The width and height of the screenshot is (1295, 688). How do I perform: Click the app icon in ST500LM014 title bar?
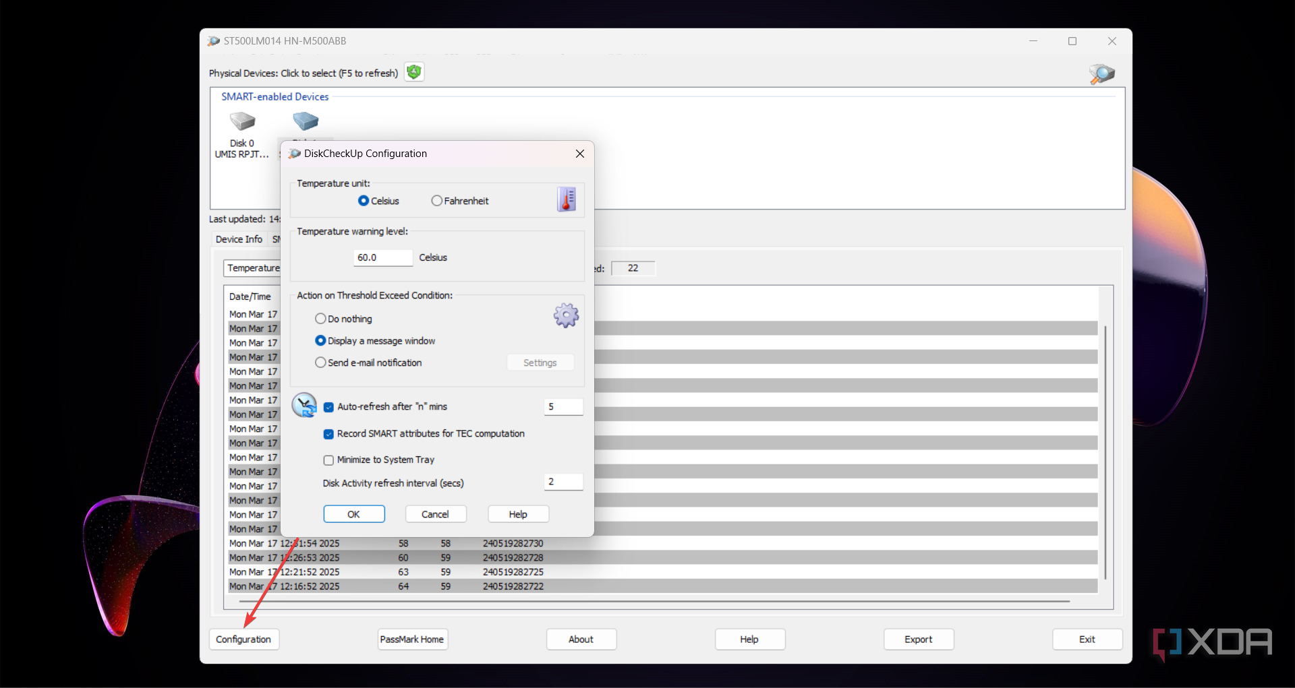click(x=214, y=41)
